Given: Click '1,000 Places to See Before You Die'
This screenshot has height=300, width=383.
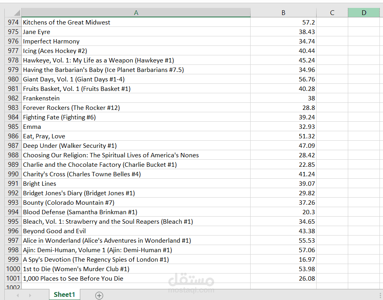Looking at the screenshot, I should [x=136, y=278].
